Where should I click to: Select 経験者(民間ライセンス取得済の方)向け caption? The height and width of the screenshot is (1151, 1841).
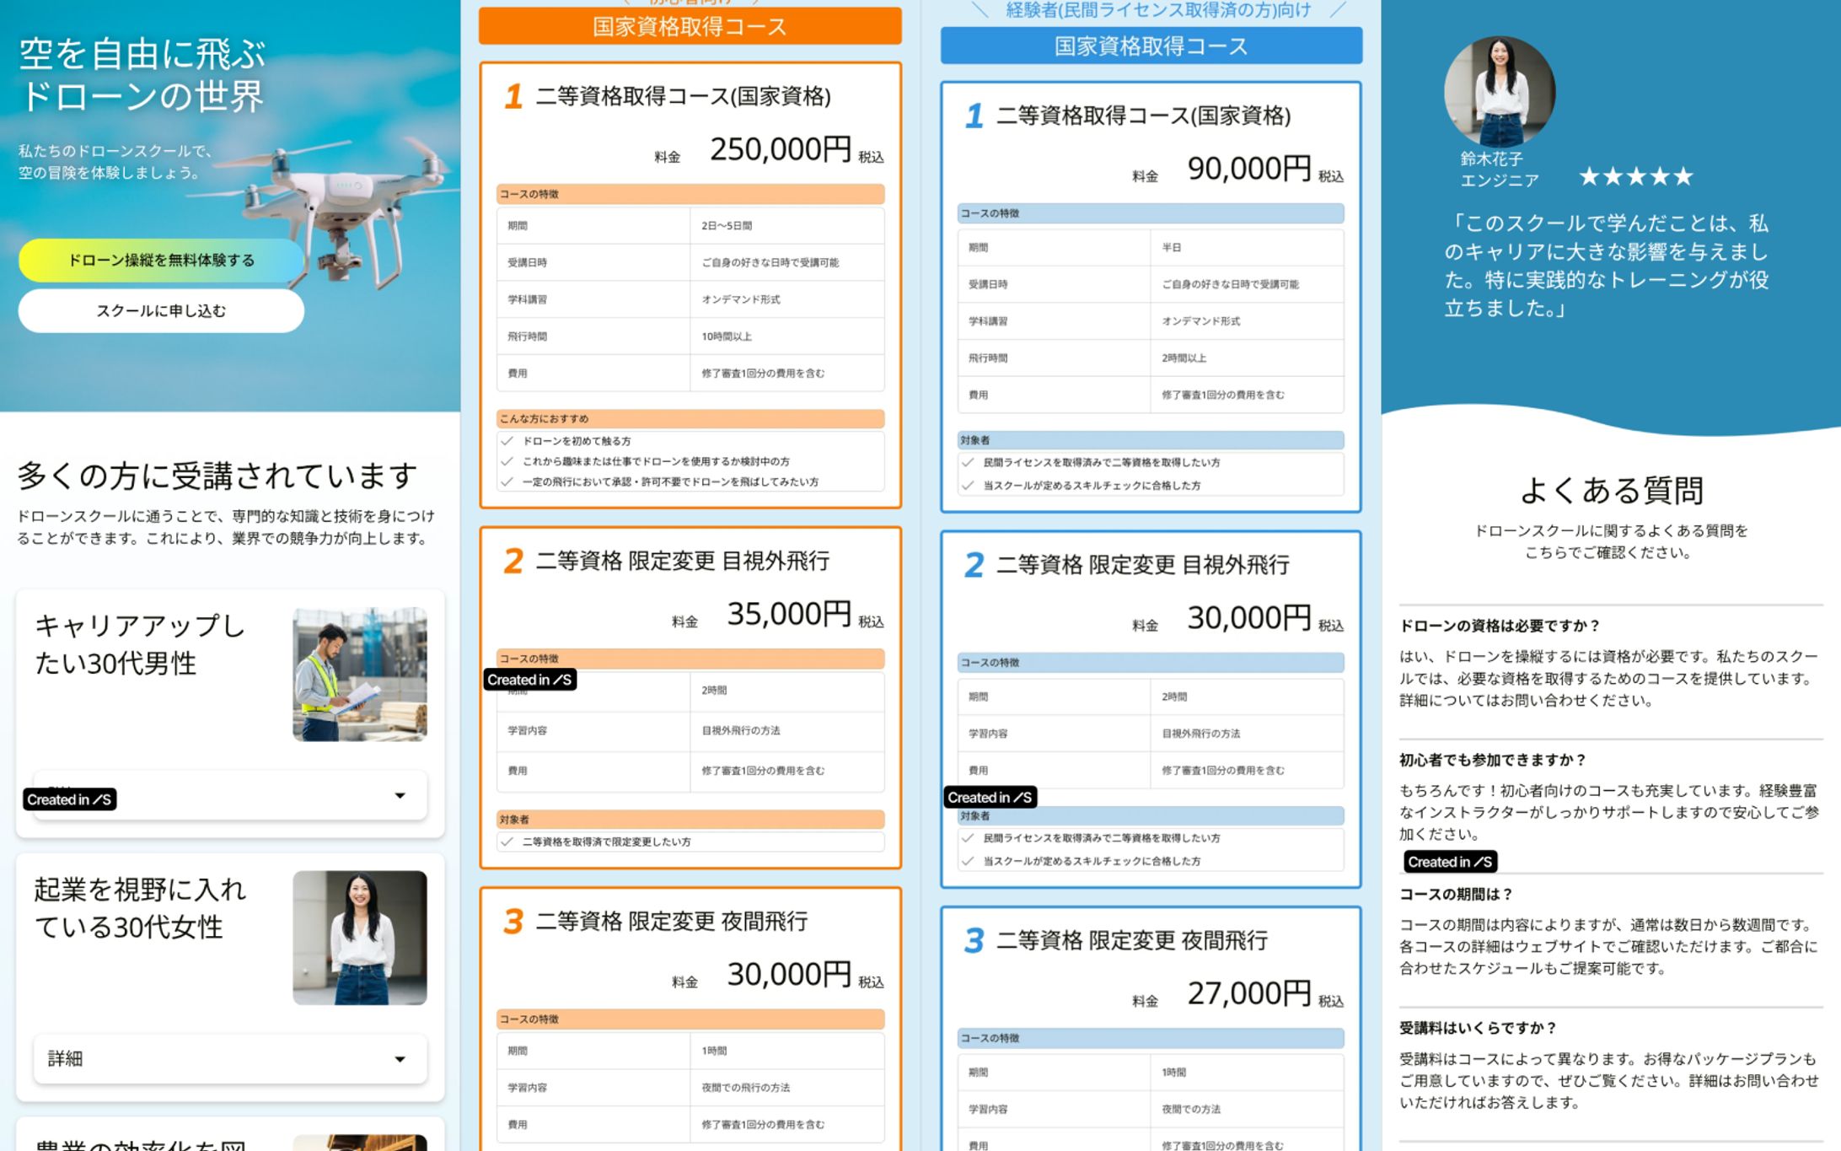click(x=1159, y=10)
